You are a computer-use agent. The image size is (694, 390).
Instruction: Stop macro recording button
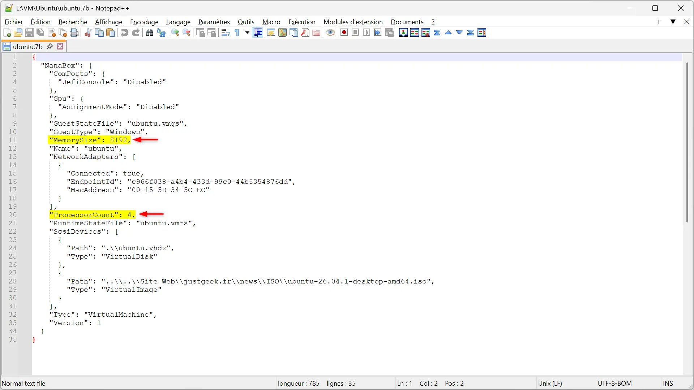click(x=355, y=33)
